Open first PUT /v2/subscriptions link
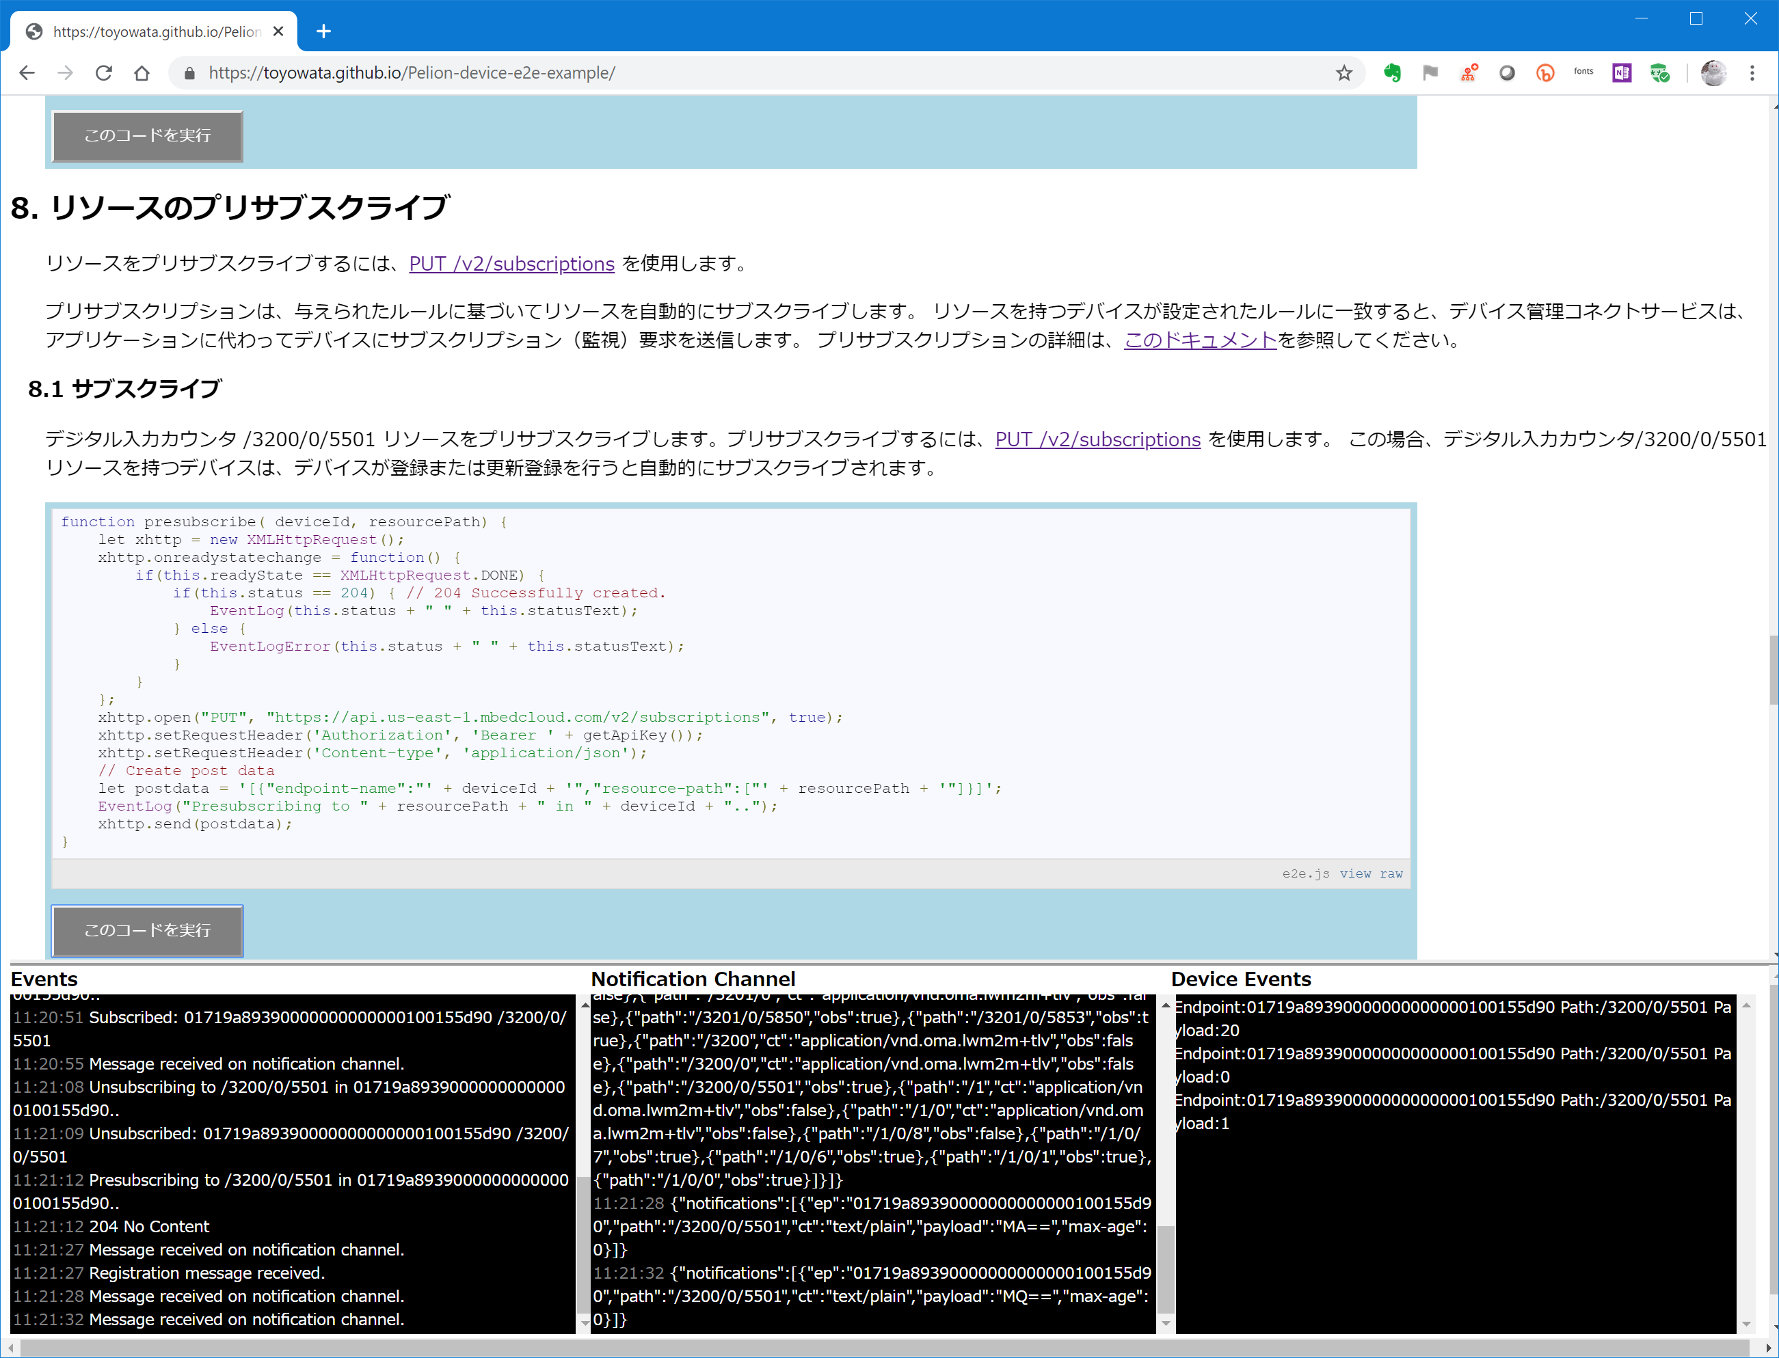The height and width of the screenshot is (1358, 1779). (x=511, y=264)
